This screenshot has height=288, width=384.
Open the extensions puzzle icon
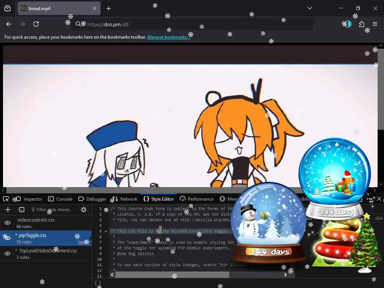361,24
